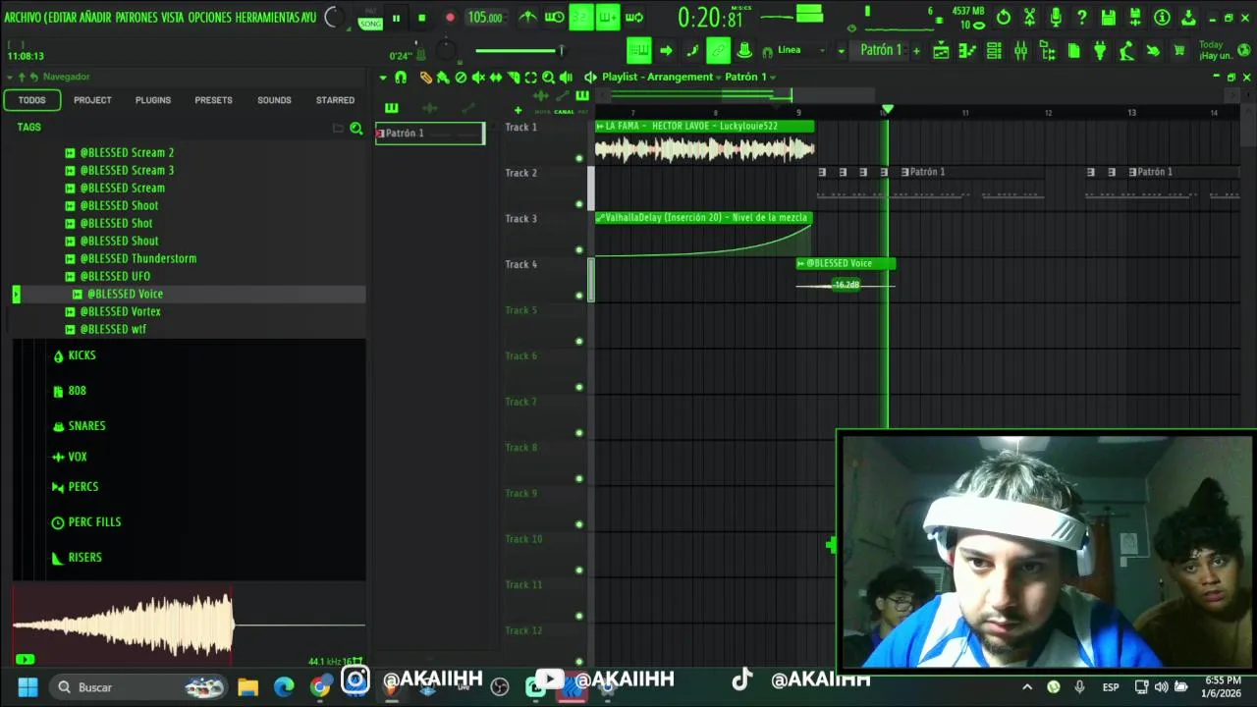Image resolution: width=1257 pixels, height=707 pixels.
Task: Open File Explorer from the taskbar
Action: click(x=247, y=686)
